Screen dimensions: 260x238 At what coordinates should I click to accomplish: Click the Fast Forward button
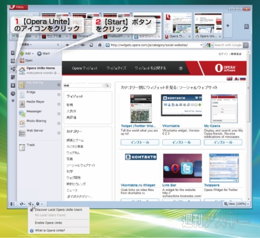click(x=83, y=45)
